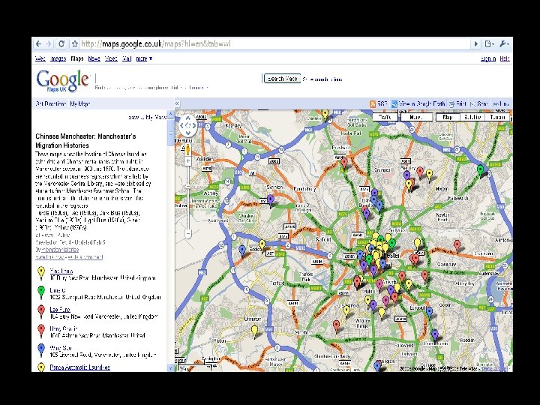Click red pin beside Ashton New Road entry
The image size is (540, 405).
[41, 331]
